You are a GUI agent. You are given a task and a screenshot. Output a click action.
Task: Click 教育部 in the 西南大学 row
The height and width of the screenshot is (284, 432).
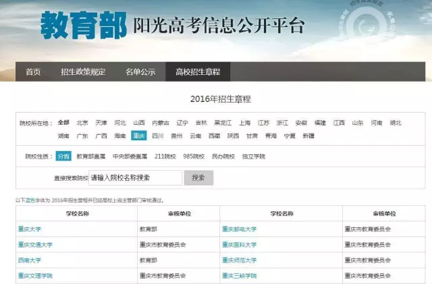pos(148,260)
